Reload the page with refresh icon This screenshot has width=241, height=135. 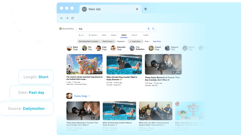(72, 18)
